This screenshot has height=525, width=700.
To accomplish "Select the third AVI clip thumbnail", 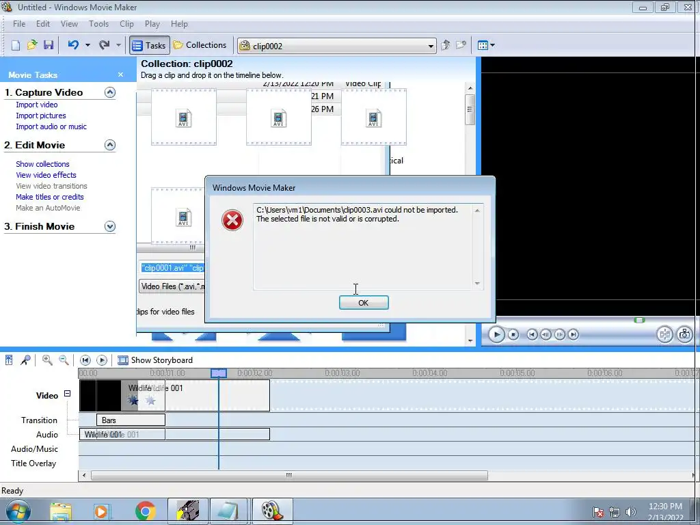I will tap(374, 117).
